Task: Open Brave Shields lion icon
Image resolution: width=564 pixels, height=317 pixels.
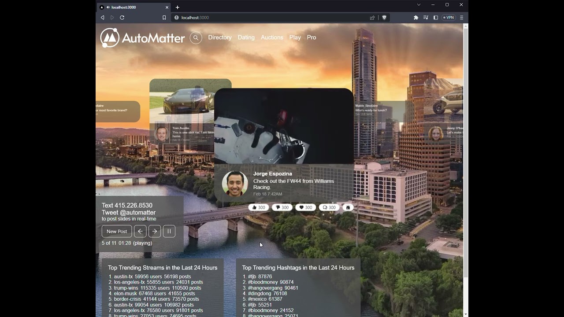Action: point(384,18)
